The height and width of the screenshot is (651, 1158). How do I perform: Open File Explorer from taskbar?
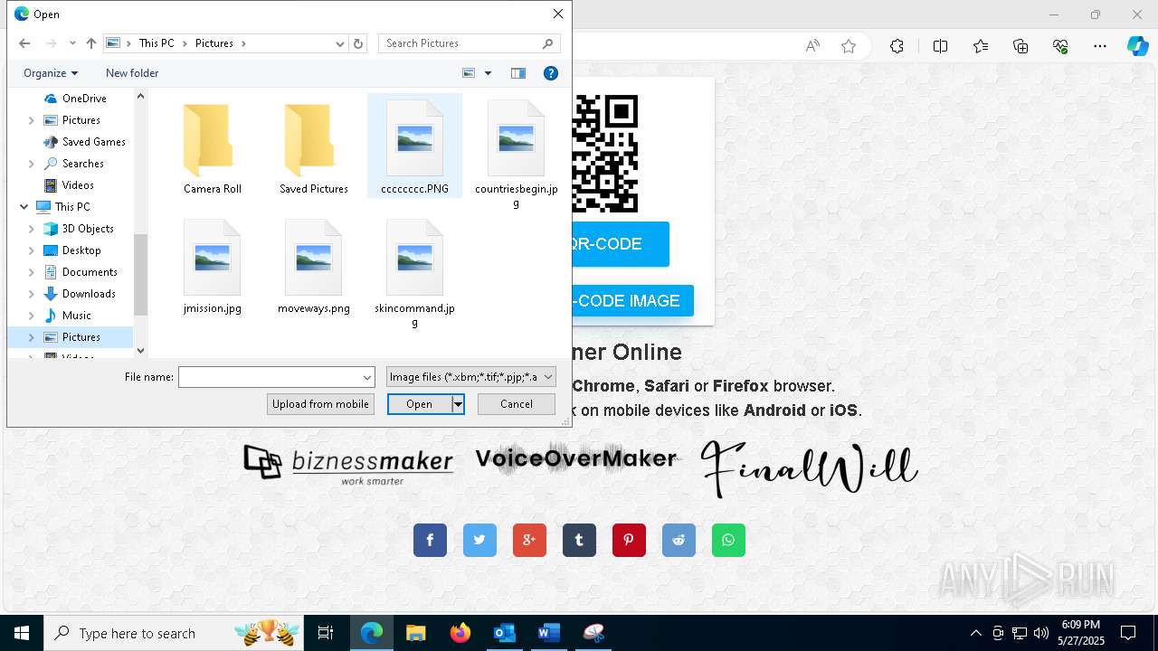point(415,633)
